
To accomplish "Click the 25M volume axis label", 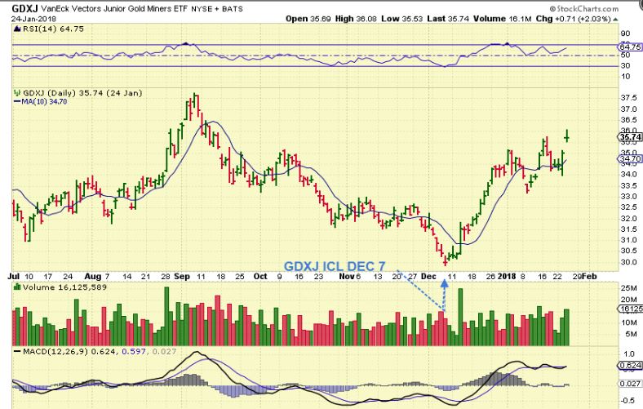I will pos(628,288).
